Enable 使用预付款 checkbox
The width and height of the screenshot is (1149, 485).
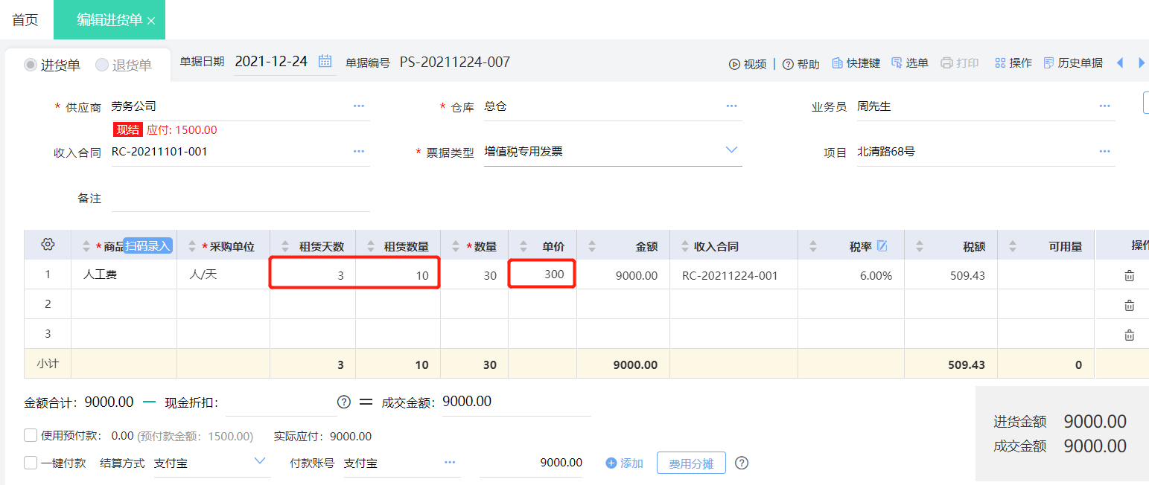(31, 436)
